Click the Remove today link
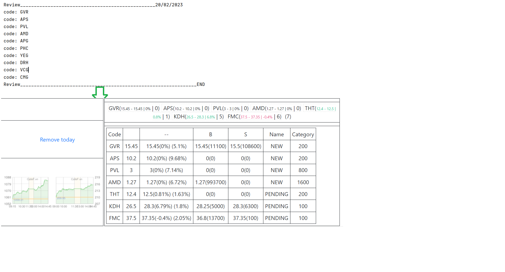 tap(57, 140)
